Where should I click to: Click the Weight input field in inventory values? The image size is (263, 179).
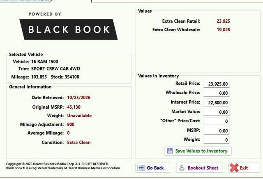(x=217, y=140)
